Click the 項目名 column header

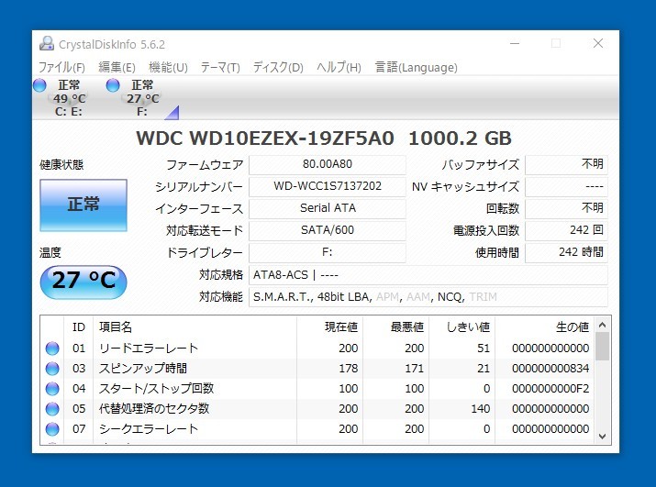click(x=195, y=327)
